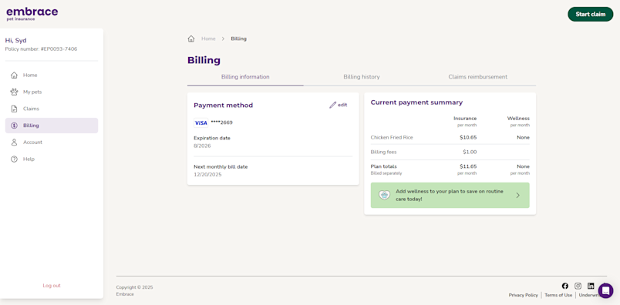Click the Add wellness to your plan text
This screenshot has width=620, height=305.
(450, 195)
